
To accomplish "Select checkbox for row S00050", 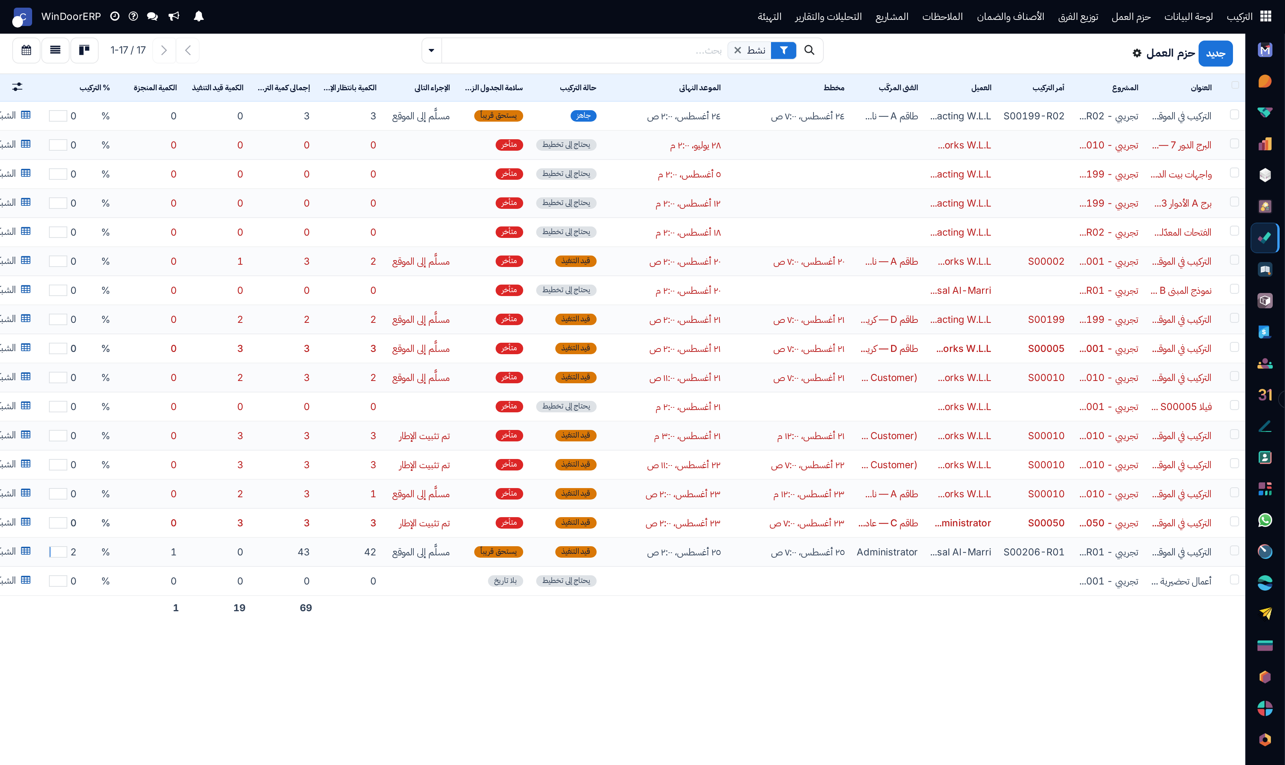I will pos(1235,522).
